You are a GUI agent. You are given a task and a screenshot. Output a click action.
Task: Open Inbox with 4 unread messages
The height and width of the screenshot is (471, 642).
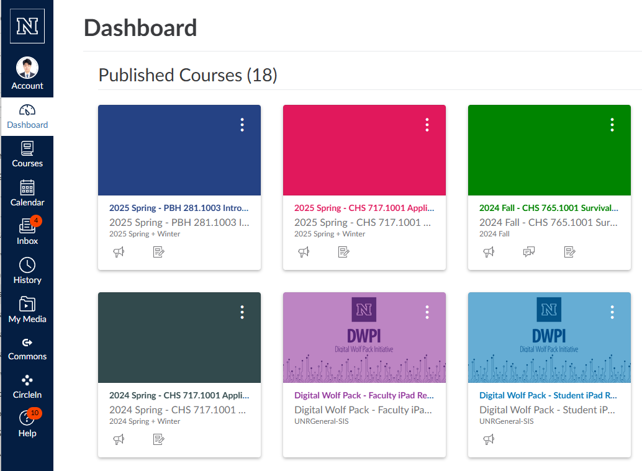coord(27,231)
